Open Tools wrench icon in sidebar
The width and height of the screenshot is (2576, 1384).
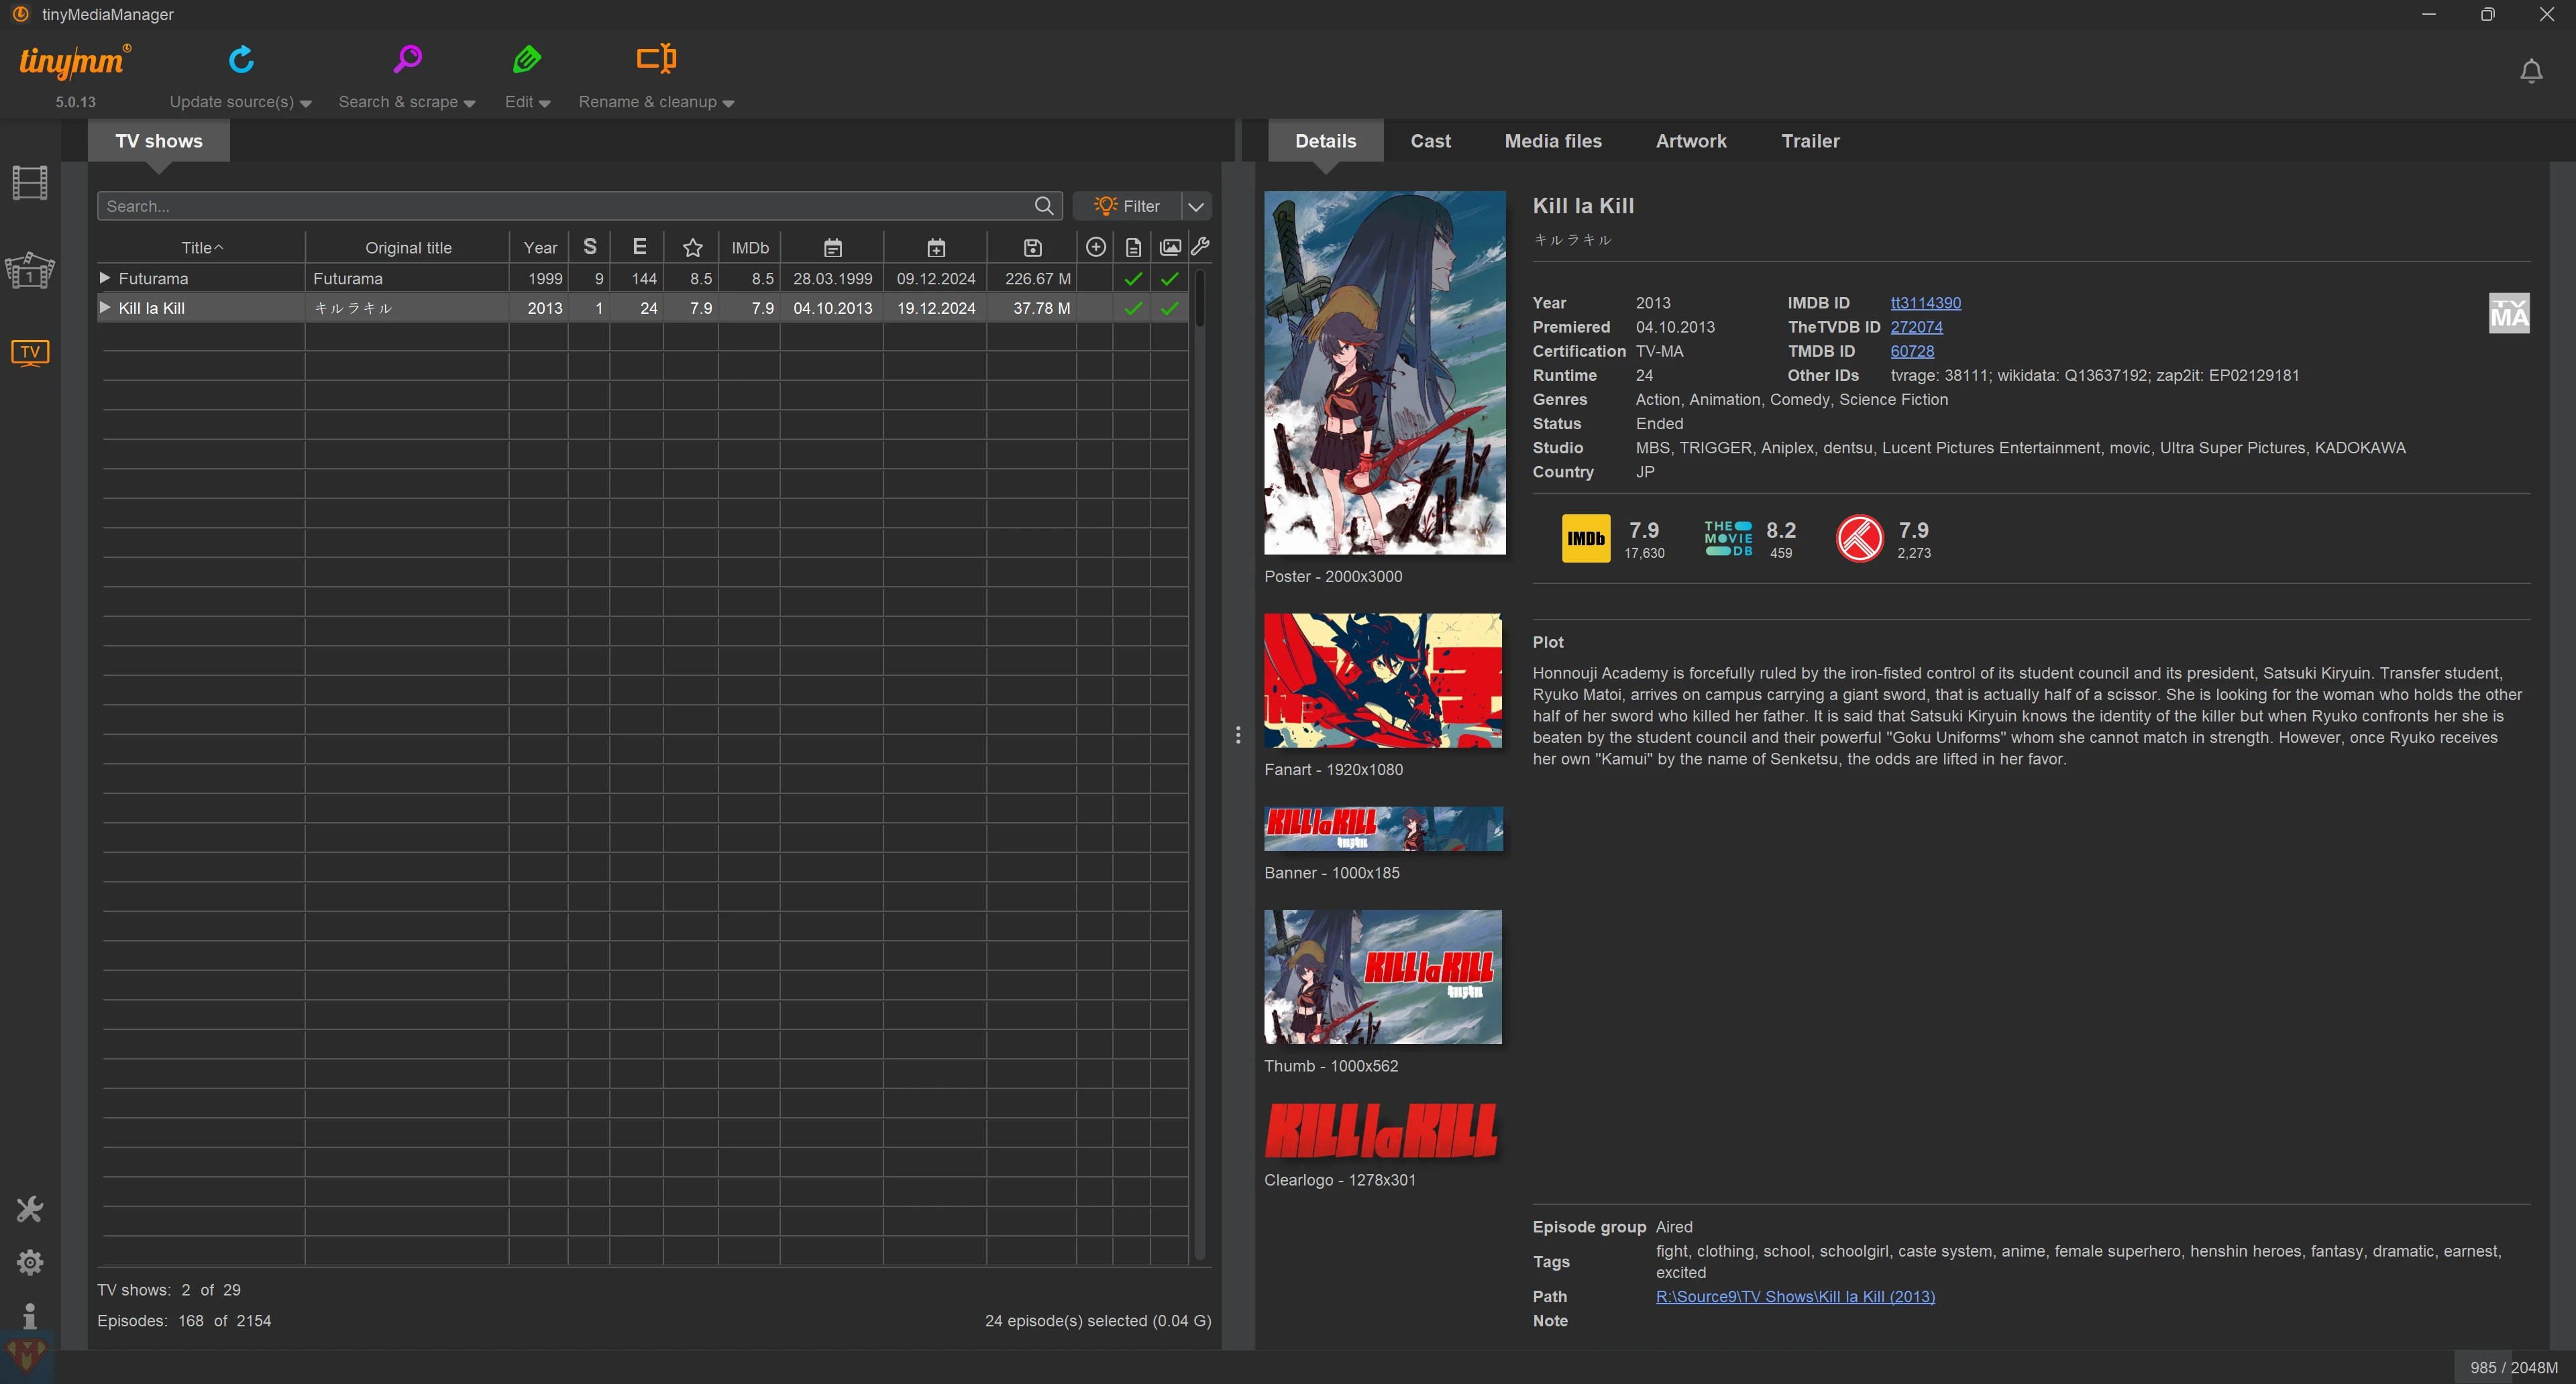click(x=30, y=1210)
